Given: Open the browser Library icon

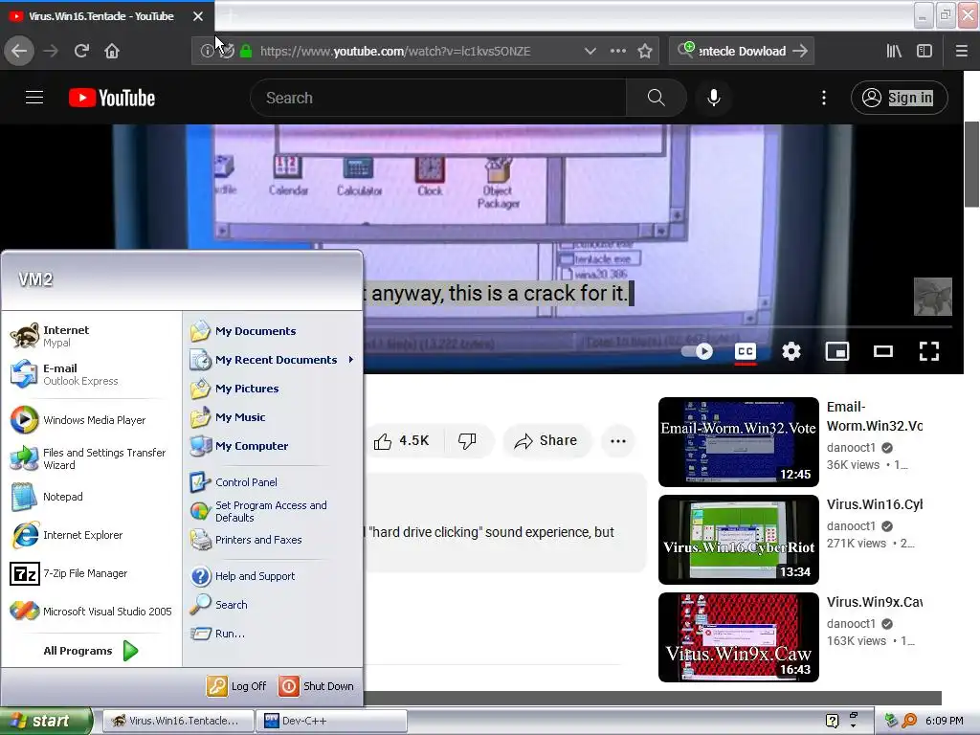Looking at the screenshot, I should [x=894, y=51].
